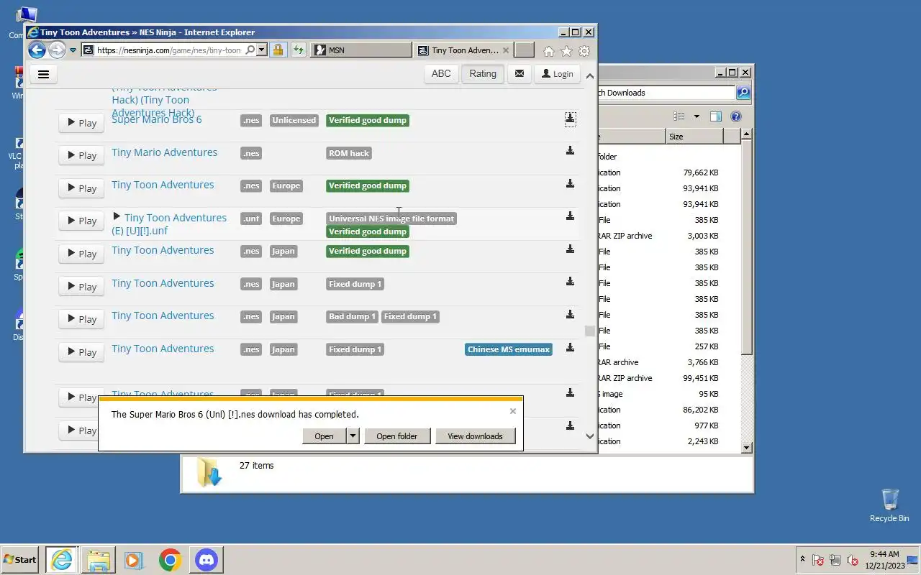Image resolution: width=921 pixels, height=575 pixels.
Task: Select the 99,451 KB file row in Explorer
Action: tap(669, 378)
